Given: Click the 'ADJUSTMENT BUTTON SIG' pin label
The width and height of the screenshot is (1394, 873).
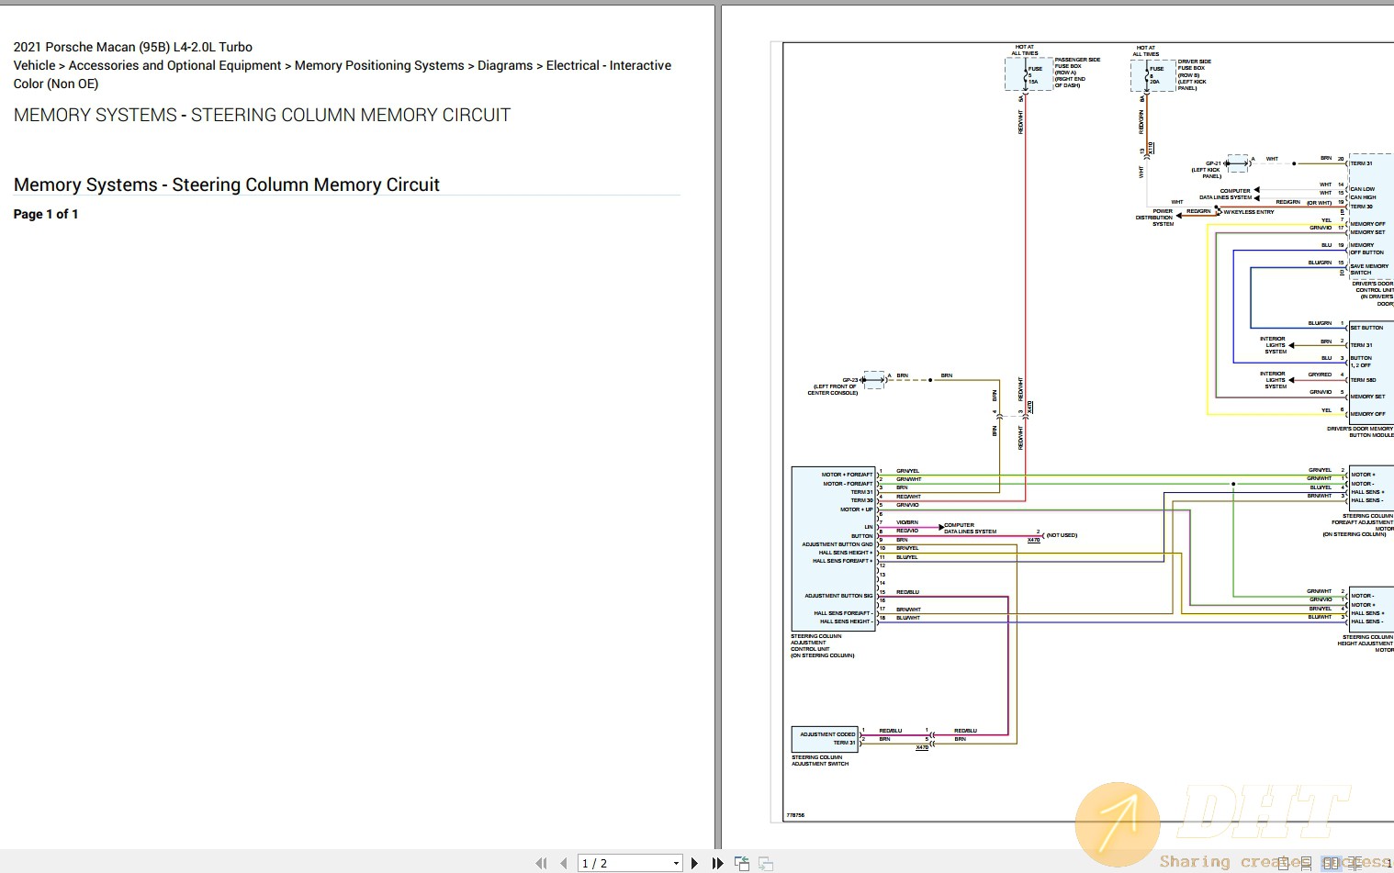Looking at the screenshot, I should point(838,596).
